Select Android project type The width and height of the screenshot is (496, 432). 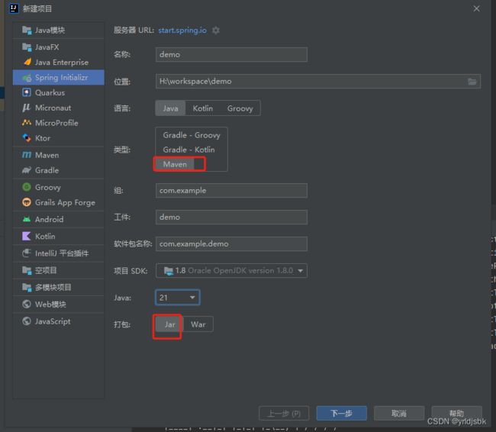pos(59,219)
